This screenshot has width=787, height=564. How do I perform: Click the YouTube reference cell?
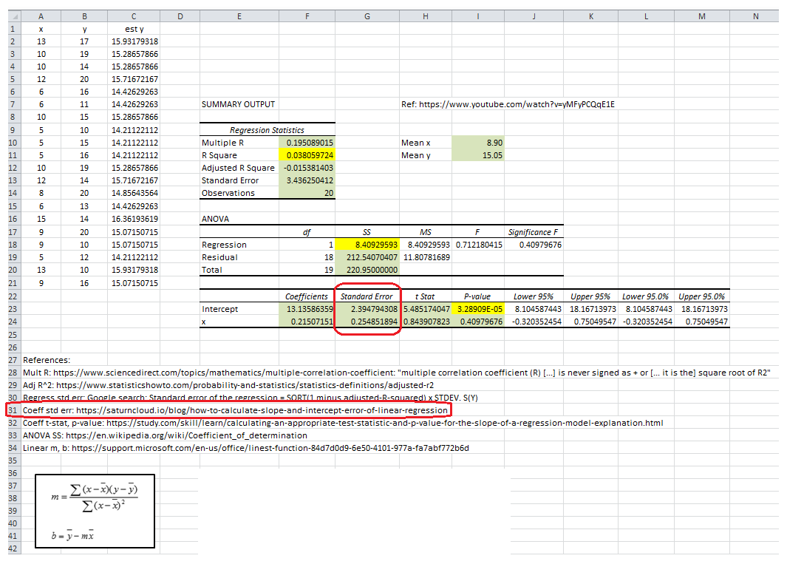(x=508, y=104)
